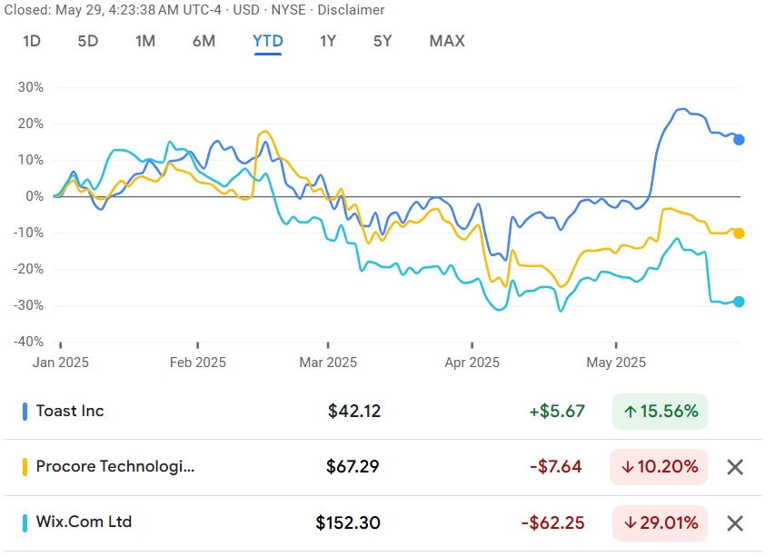Remove Wix.Com Ltd from comparison
The width and height of the screenshot is (775, 557).
pyautogui.click(x=735, y=523)
